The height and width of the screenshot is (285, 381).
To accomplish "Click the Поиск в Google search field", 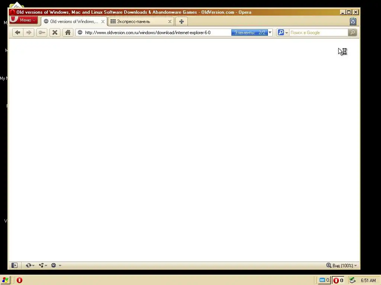I will pos(318,33).
